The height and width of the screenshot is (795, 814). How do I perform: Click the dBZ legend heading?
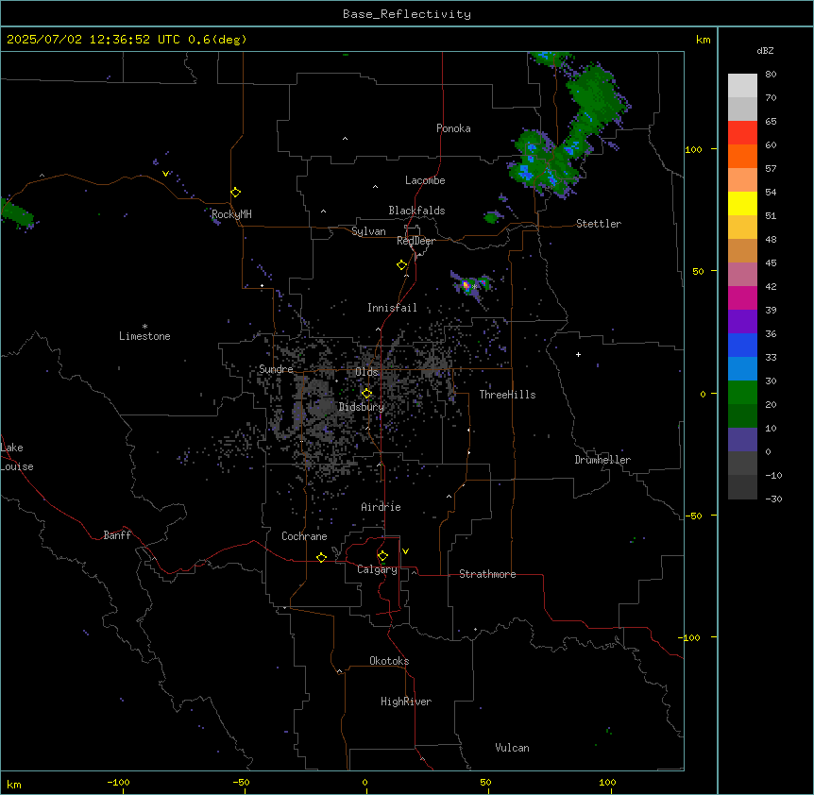pyautogui.click(x=765, y=50)
